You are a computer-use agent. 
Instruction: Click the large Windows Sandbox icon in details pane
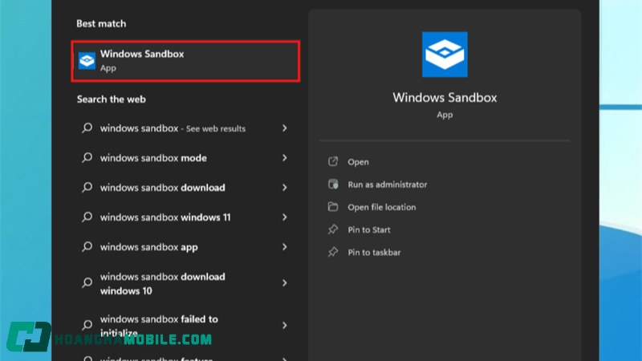[x=445, y=55]
